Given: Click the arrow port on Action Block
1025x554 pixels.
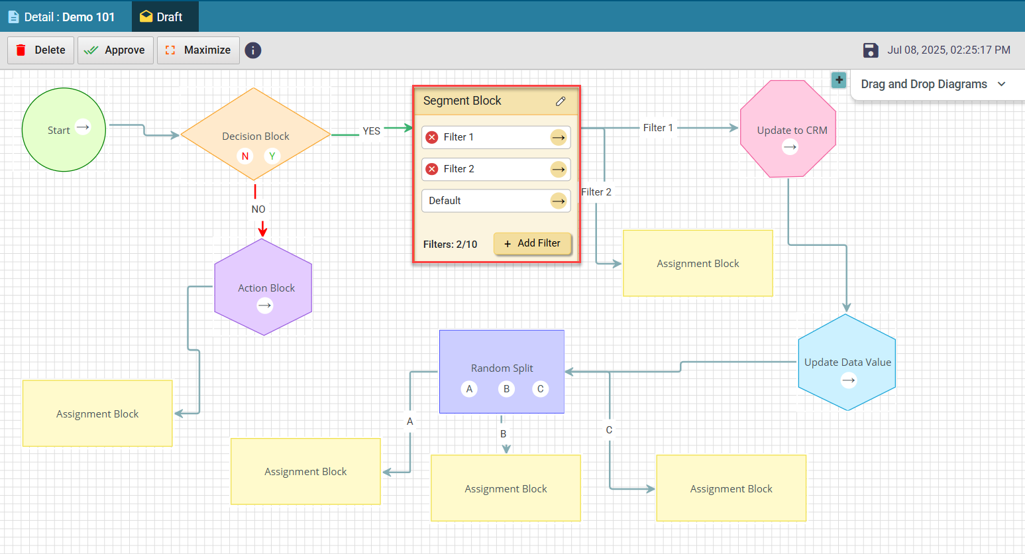Looking at the screenshot, I should point(265,305).
